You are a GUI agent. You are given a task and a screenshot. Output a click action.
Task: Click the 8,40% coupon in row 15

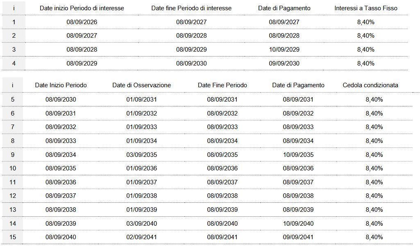point(374,237)
